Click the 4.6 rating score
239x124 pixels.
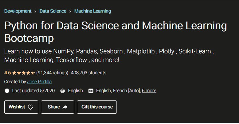7,73
